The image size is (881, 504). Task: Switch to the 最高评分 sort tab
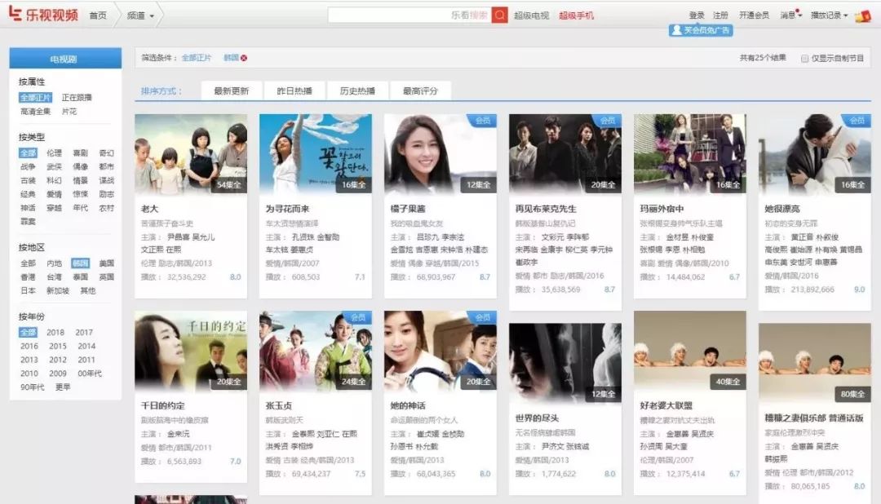tap(421, 91)
